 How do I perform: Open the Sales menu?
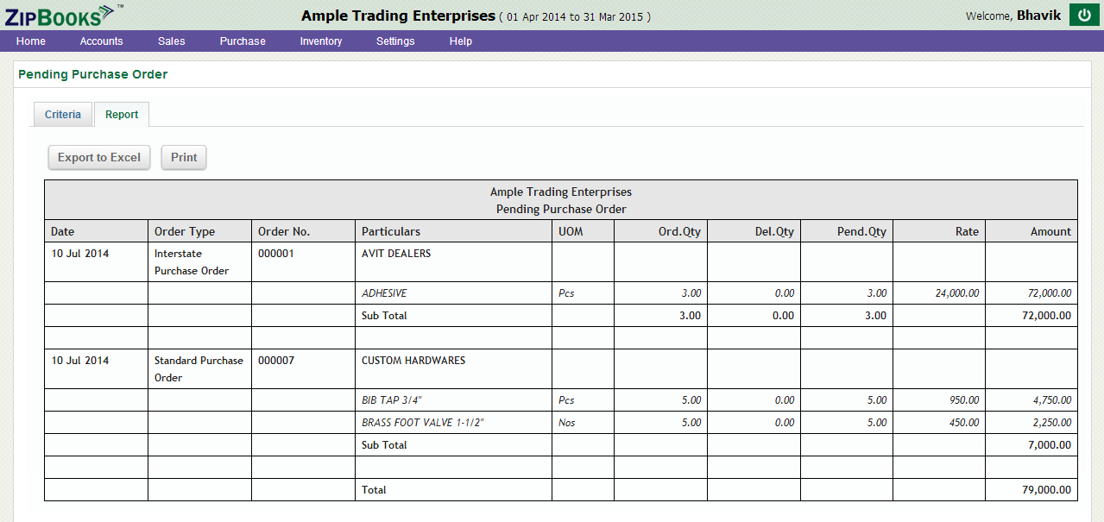coord(172,41)
